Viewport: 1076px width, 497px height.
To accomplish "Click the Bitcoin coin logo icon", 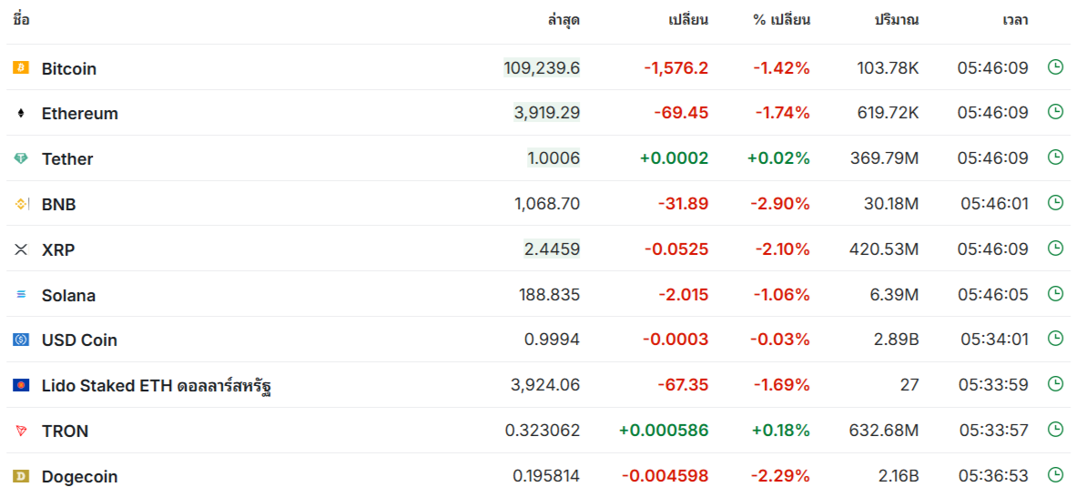I will click(21, 68).
